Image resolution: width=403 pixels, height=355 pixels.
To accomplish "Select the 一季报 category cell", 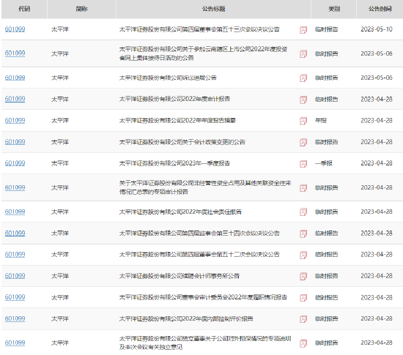I will [324, 163].
